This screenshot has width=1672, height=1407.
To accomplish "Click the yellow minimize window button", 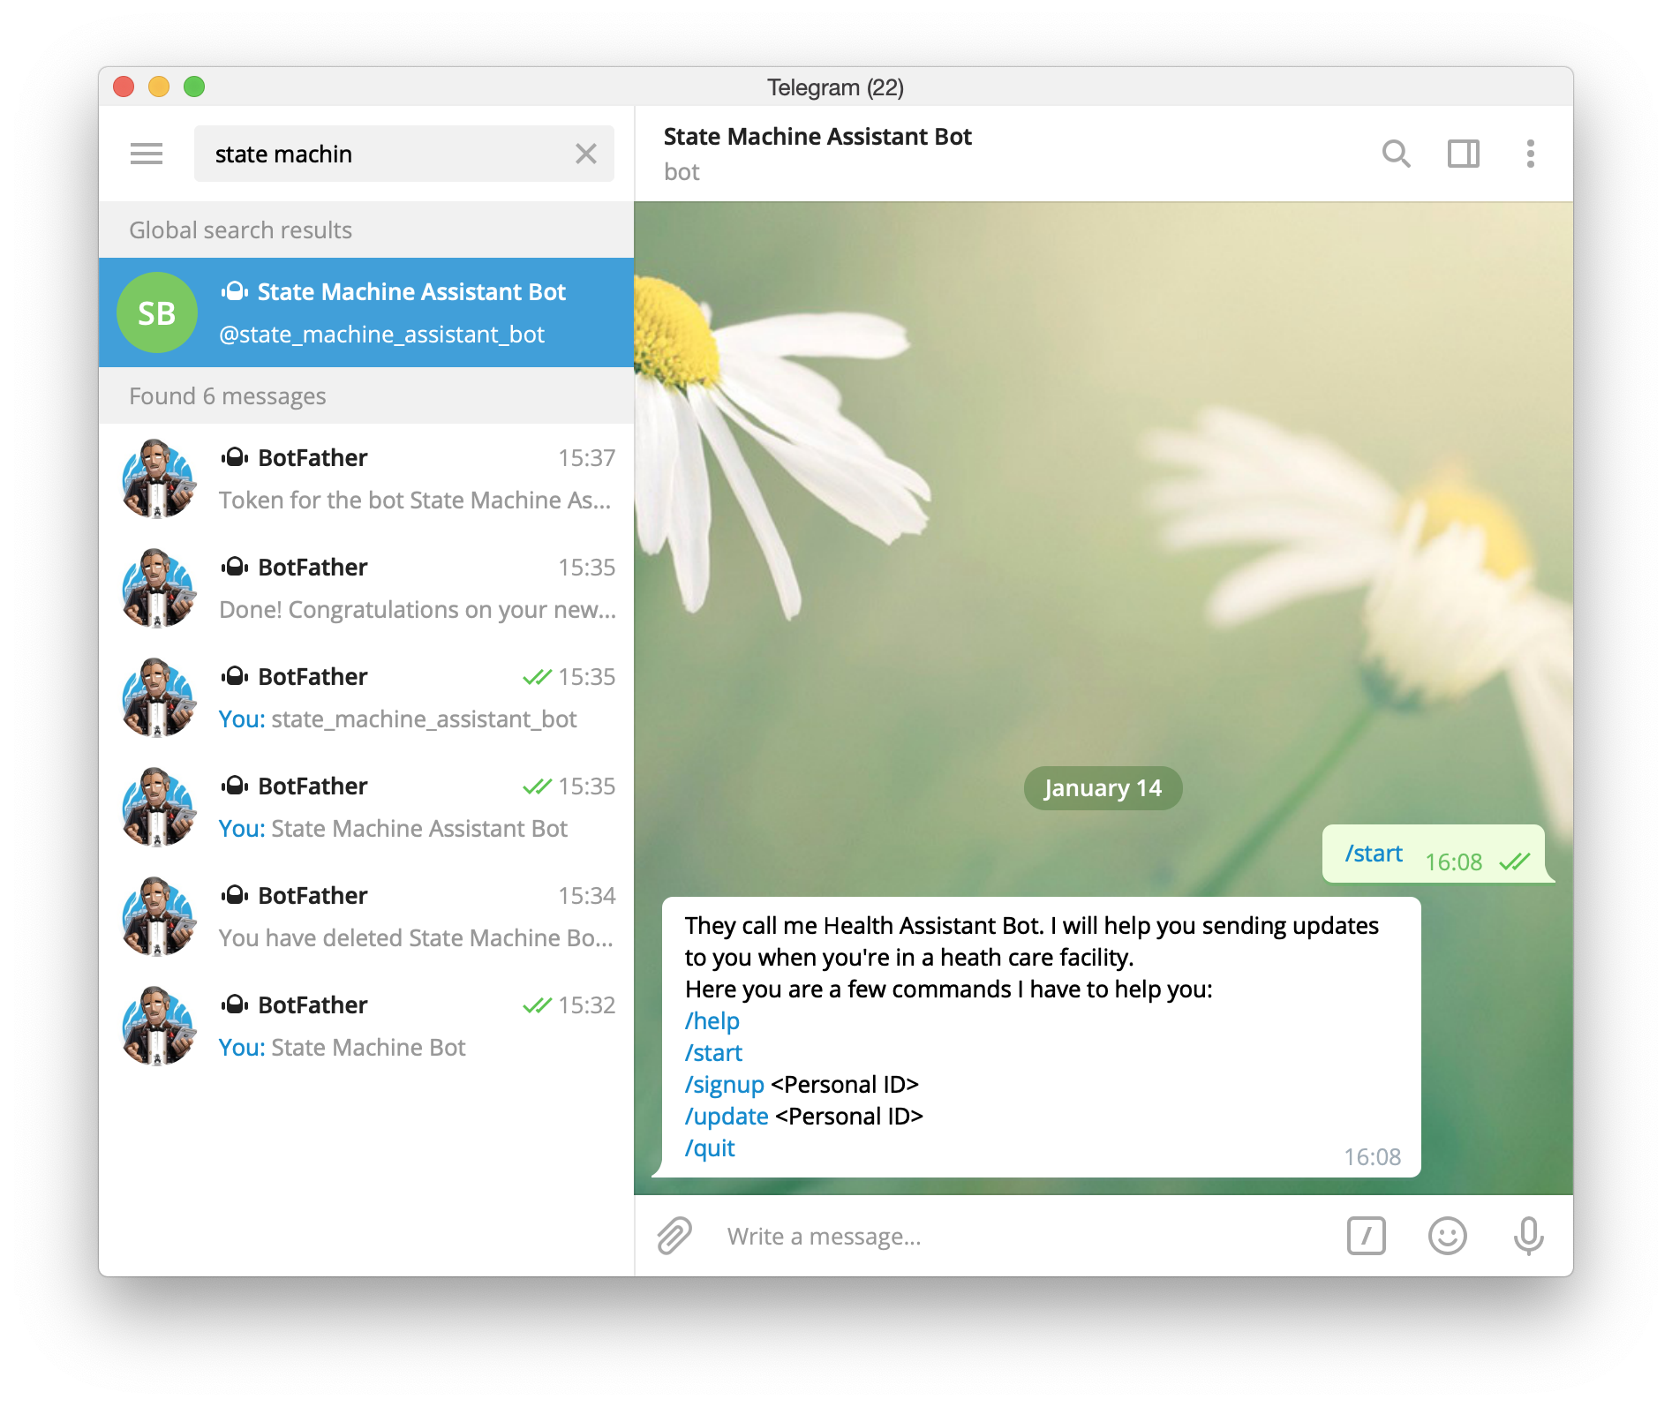I will (x=159, y=87).
